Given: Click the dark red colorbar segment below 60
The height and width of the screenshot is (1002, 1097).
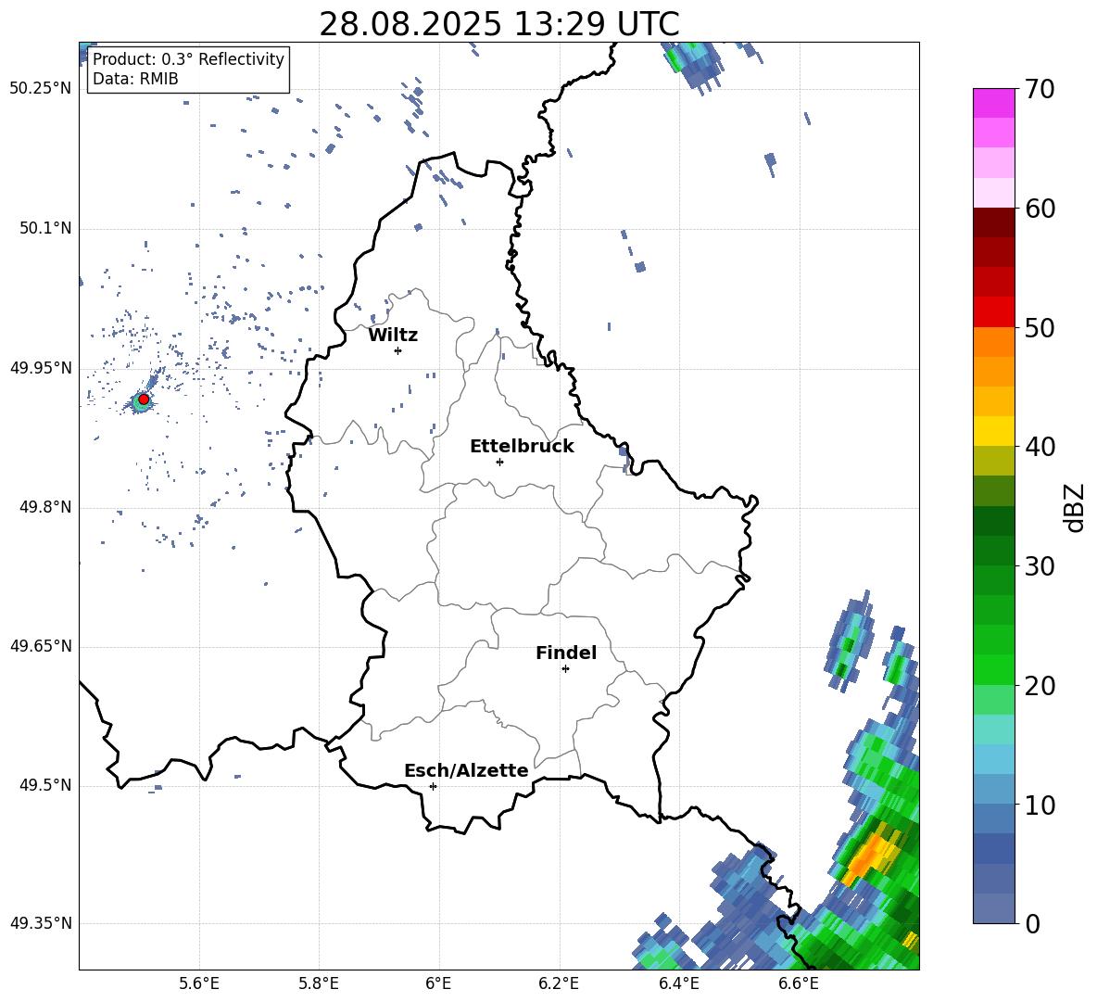Looking at the screenshot, I should [x=993, y=222].
